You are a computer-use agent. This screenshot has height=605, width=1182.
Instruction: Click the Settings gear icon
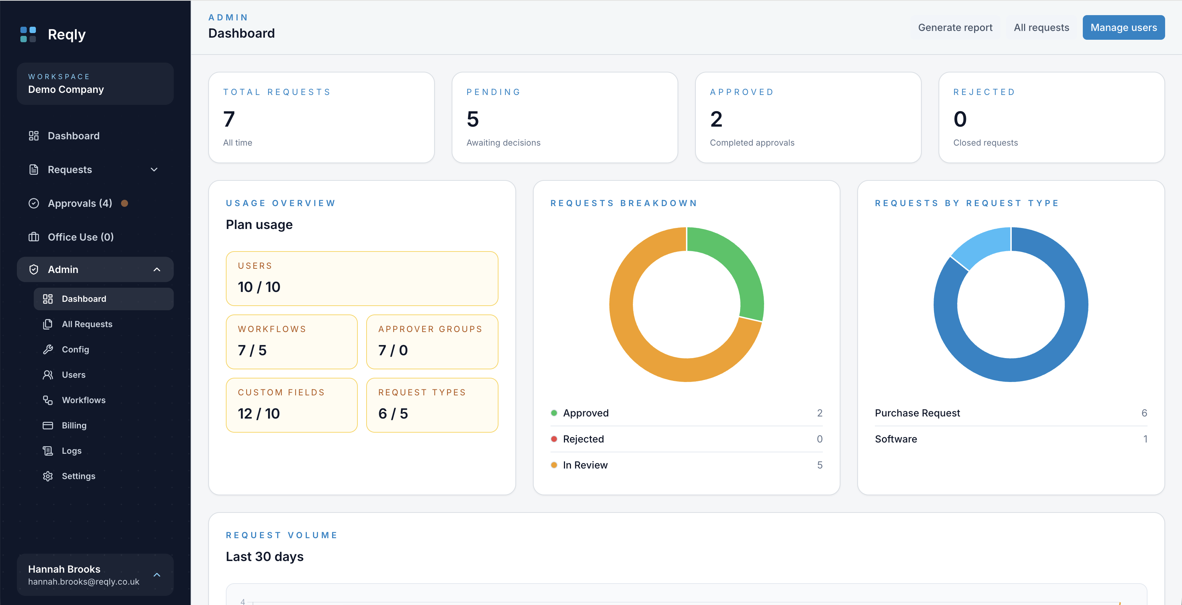click(48, 476)
